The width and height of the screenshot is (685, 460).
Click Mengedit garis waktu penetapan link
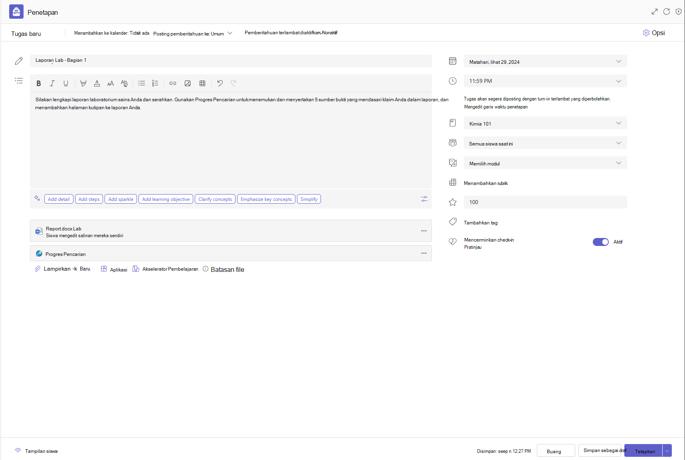click(x=496, y=107)
